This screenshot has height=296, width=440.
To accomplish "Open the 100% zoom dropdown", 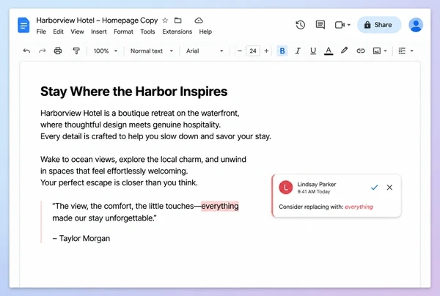I will pos(105,51).
